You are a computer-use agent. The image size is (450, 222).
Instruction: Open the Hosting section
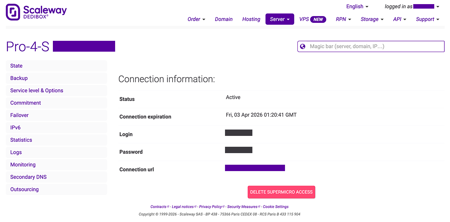tap(251, 19)
